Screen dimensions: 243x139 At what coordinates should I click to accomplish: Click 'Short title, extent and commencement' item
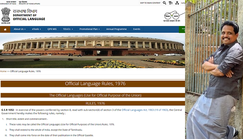point(27,119)
